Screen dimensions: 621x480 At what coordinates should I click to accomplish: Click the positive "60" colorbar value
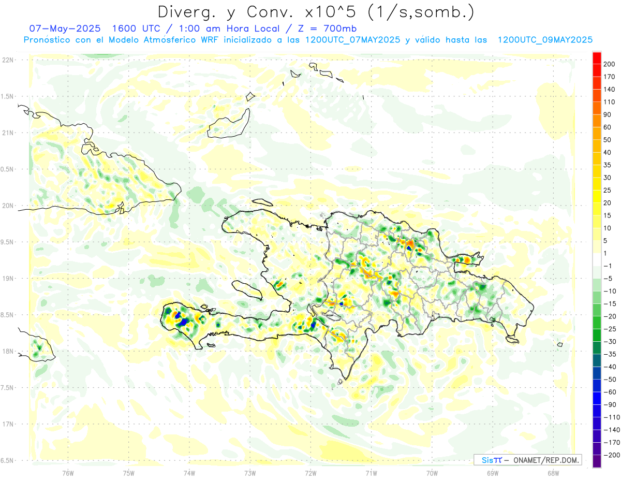pyautogui.click(x=608, y=127)
